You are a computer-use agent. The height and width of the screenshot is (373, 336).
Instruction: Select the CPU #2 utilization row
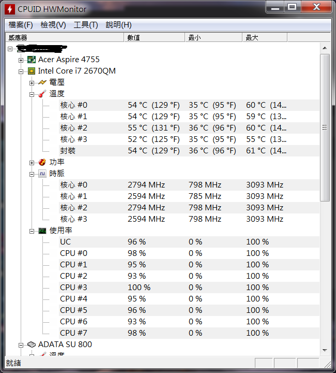pos(189,276)
